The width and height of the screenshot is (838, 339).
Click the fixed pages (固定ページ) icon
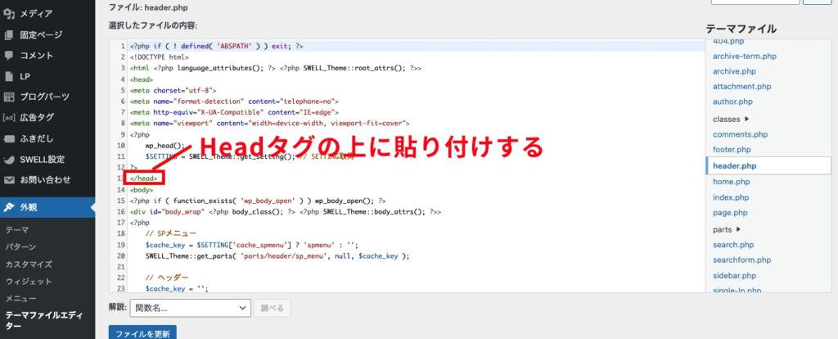click(9, 35)
